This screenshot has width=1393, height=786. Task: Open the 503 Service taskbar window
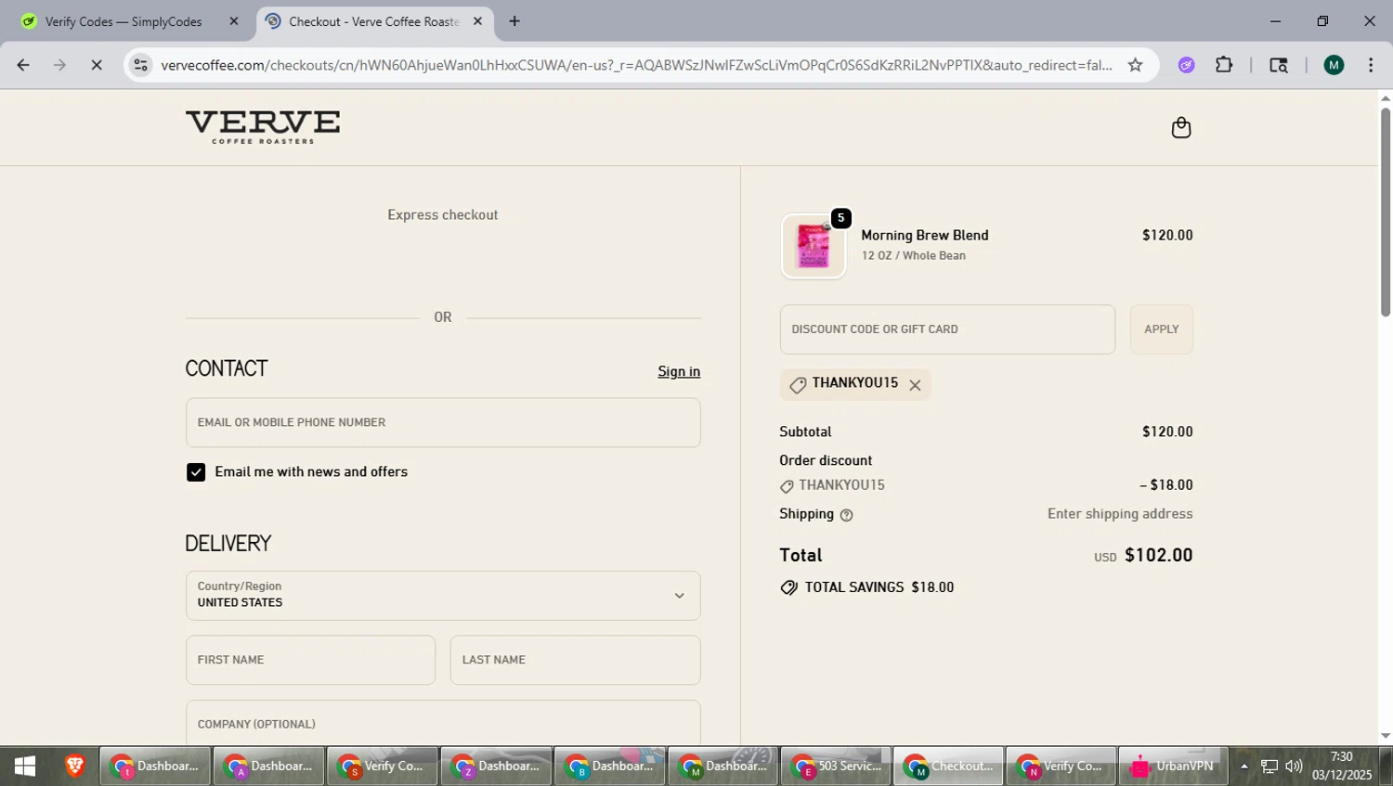click(x=836, y=767)
